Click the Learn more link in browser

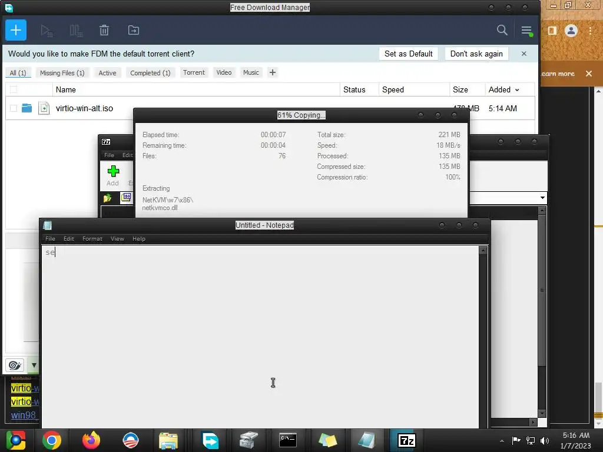click(558, 74)
